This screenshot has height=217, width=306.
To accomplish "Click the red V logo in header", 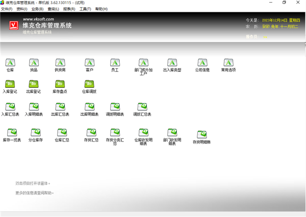I will [x=14, y=26].
